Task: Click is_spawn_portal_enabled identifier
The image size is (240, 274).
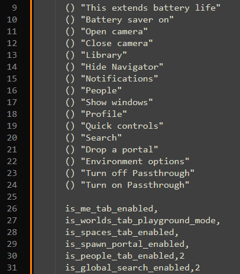Action: coord(125,244)
